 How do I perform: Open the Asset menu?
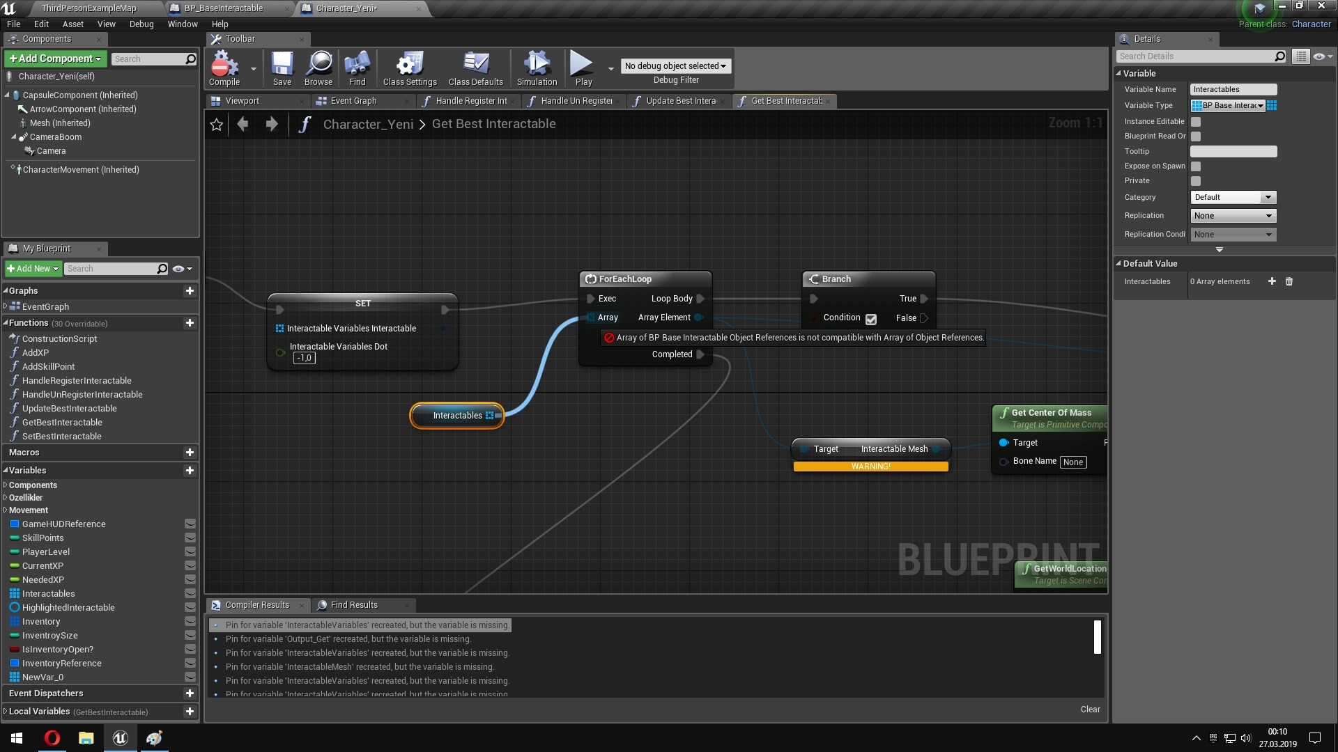pos(73,24)
